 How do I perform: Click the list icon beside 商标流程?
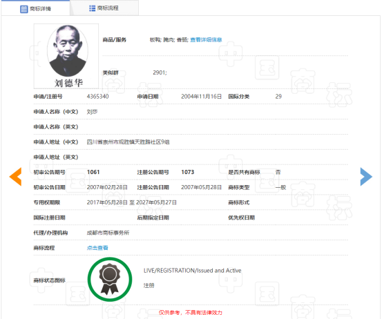coord(92,8)
